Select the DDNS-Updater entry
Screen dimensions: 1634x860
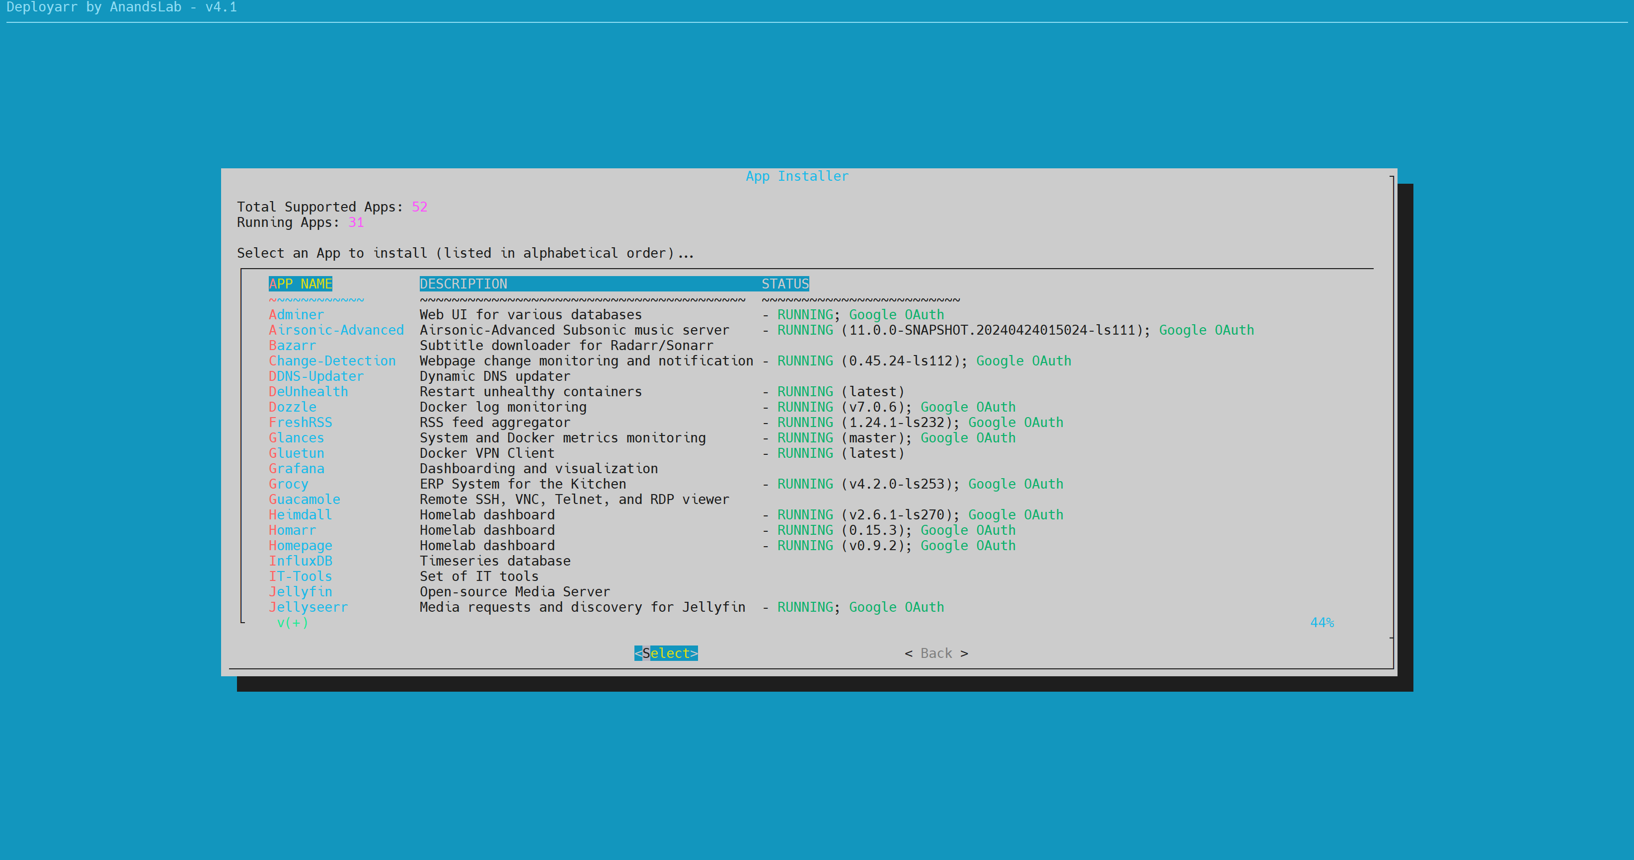point(316,376)
